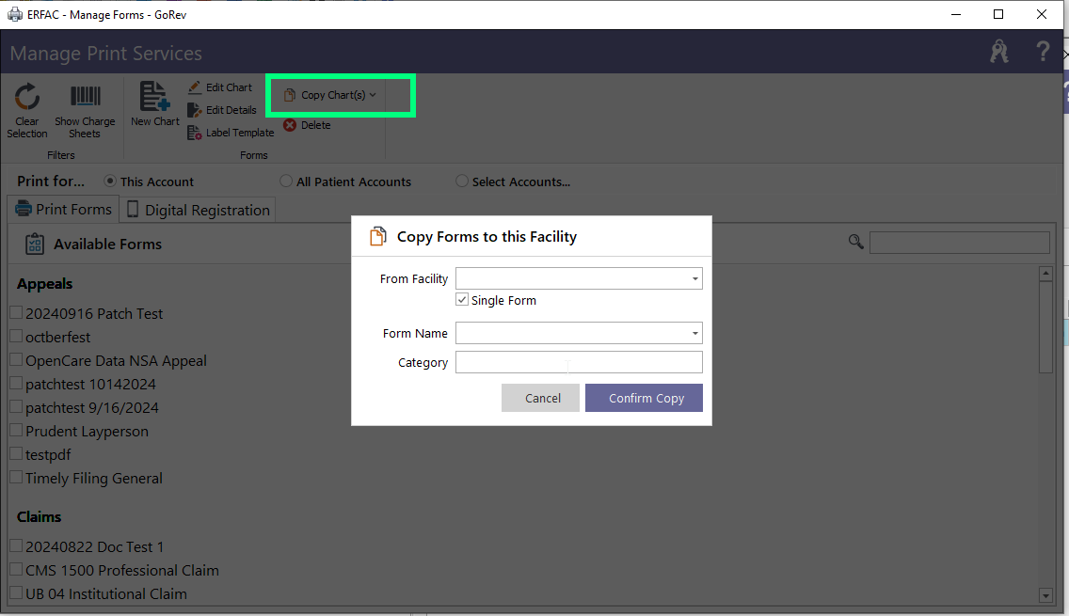The image size is (1069, 616).
Task: Click the Appeals category heading
Action: click(44, 283)
